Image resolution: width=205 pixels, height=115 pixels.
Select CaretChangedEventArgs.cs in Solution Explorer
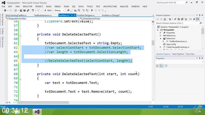(x=178, y=47)
